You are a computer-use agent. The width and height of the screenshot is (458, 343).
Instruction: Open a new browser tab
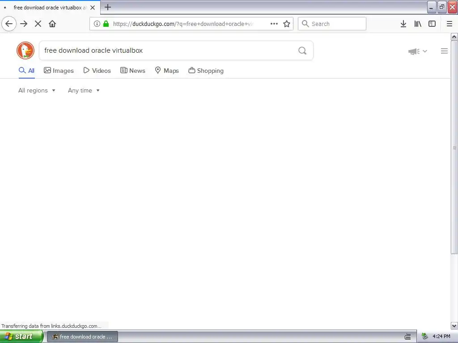pyautogui.click(x=108, y=7)
